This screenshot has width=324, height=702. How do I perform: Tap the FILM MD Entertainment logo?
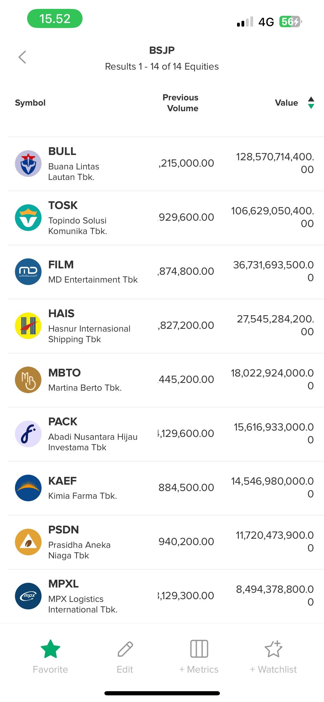pos(28,272)
